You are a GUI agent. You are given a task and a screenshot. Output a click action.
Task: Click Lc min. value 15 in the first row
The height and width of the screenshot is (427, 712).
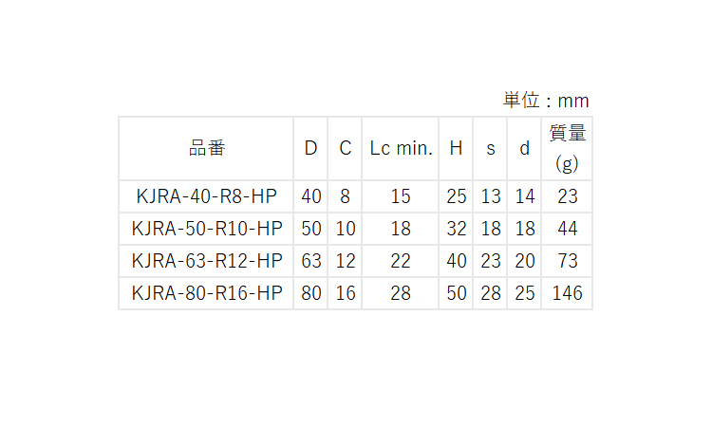(401, 196)
